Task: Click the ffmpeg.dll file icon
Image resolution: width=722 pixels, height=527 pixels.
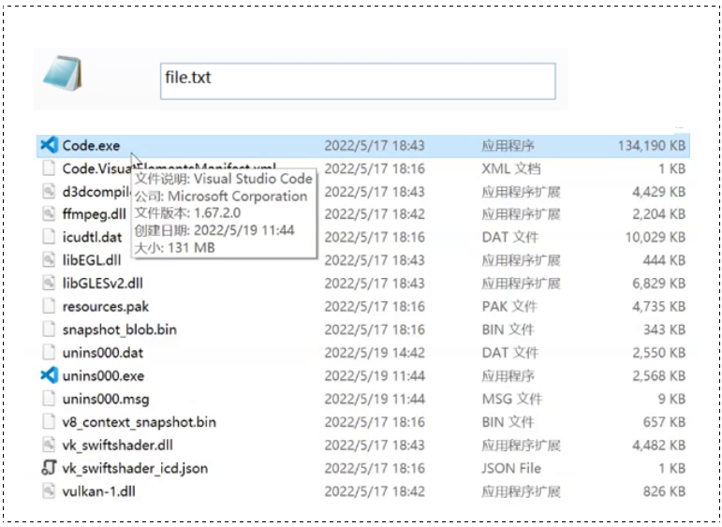Action: (49, 214)
